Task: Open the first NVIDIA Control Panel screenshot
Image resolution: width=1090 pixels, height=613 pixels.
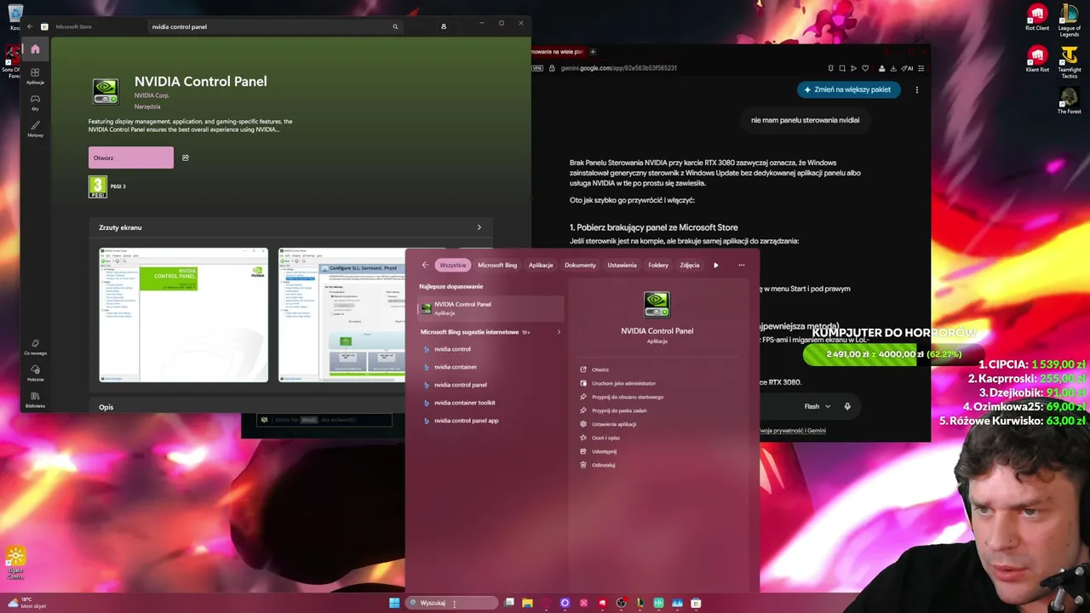Action: [x=183, y=315]
